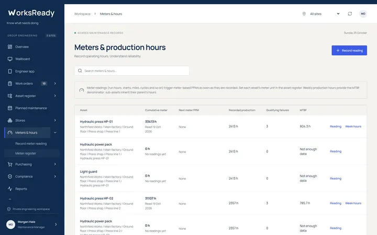Click Reading link for Hydraulic press HP-02

tap(336, 203)
